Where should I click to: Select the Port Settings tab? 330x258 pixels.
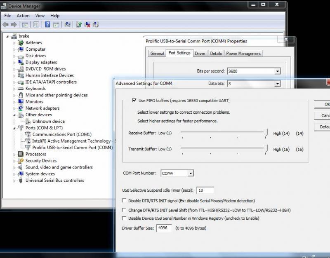179,53
